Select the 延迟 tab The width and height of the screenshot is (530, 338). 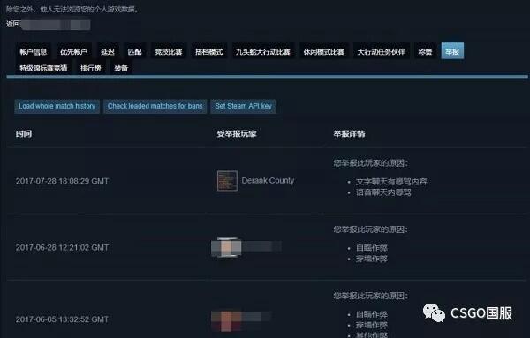(108, 52)
